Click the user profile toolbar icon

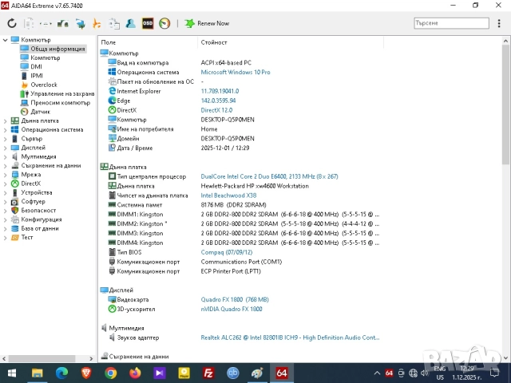pyautogui.click(x=131, y=23)
